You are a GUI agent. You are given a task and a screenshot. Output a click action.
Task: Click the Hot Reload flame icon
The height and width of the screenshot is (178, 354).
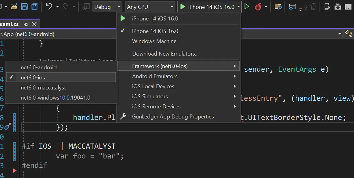(x=258, y=6)
